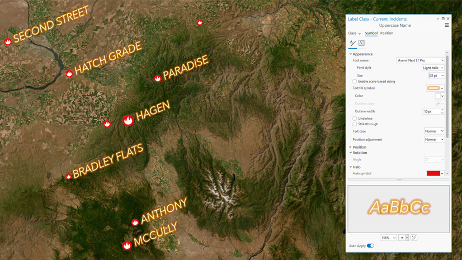This screenshot has width=462, height=260.
Task: Open the Text fill symbol picker
Action: click(435, 88)
